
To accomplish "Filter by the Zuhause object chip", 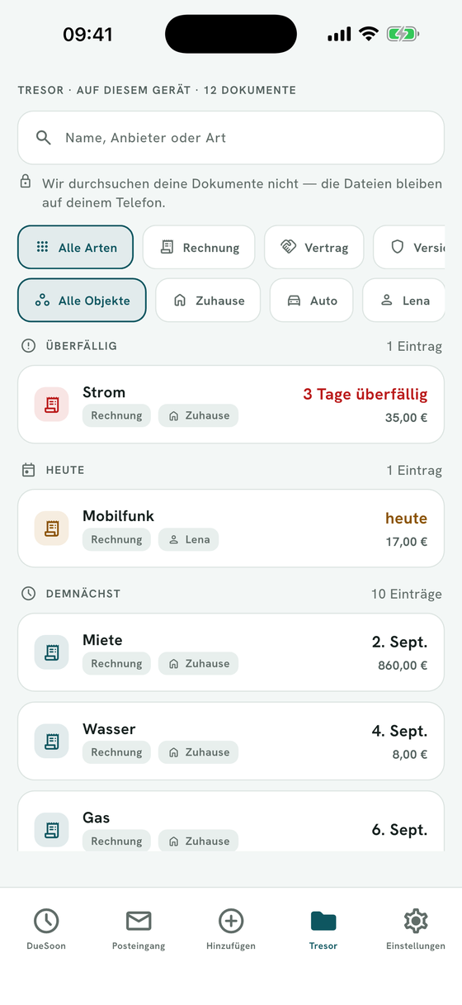I will click(208, 301).
